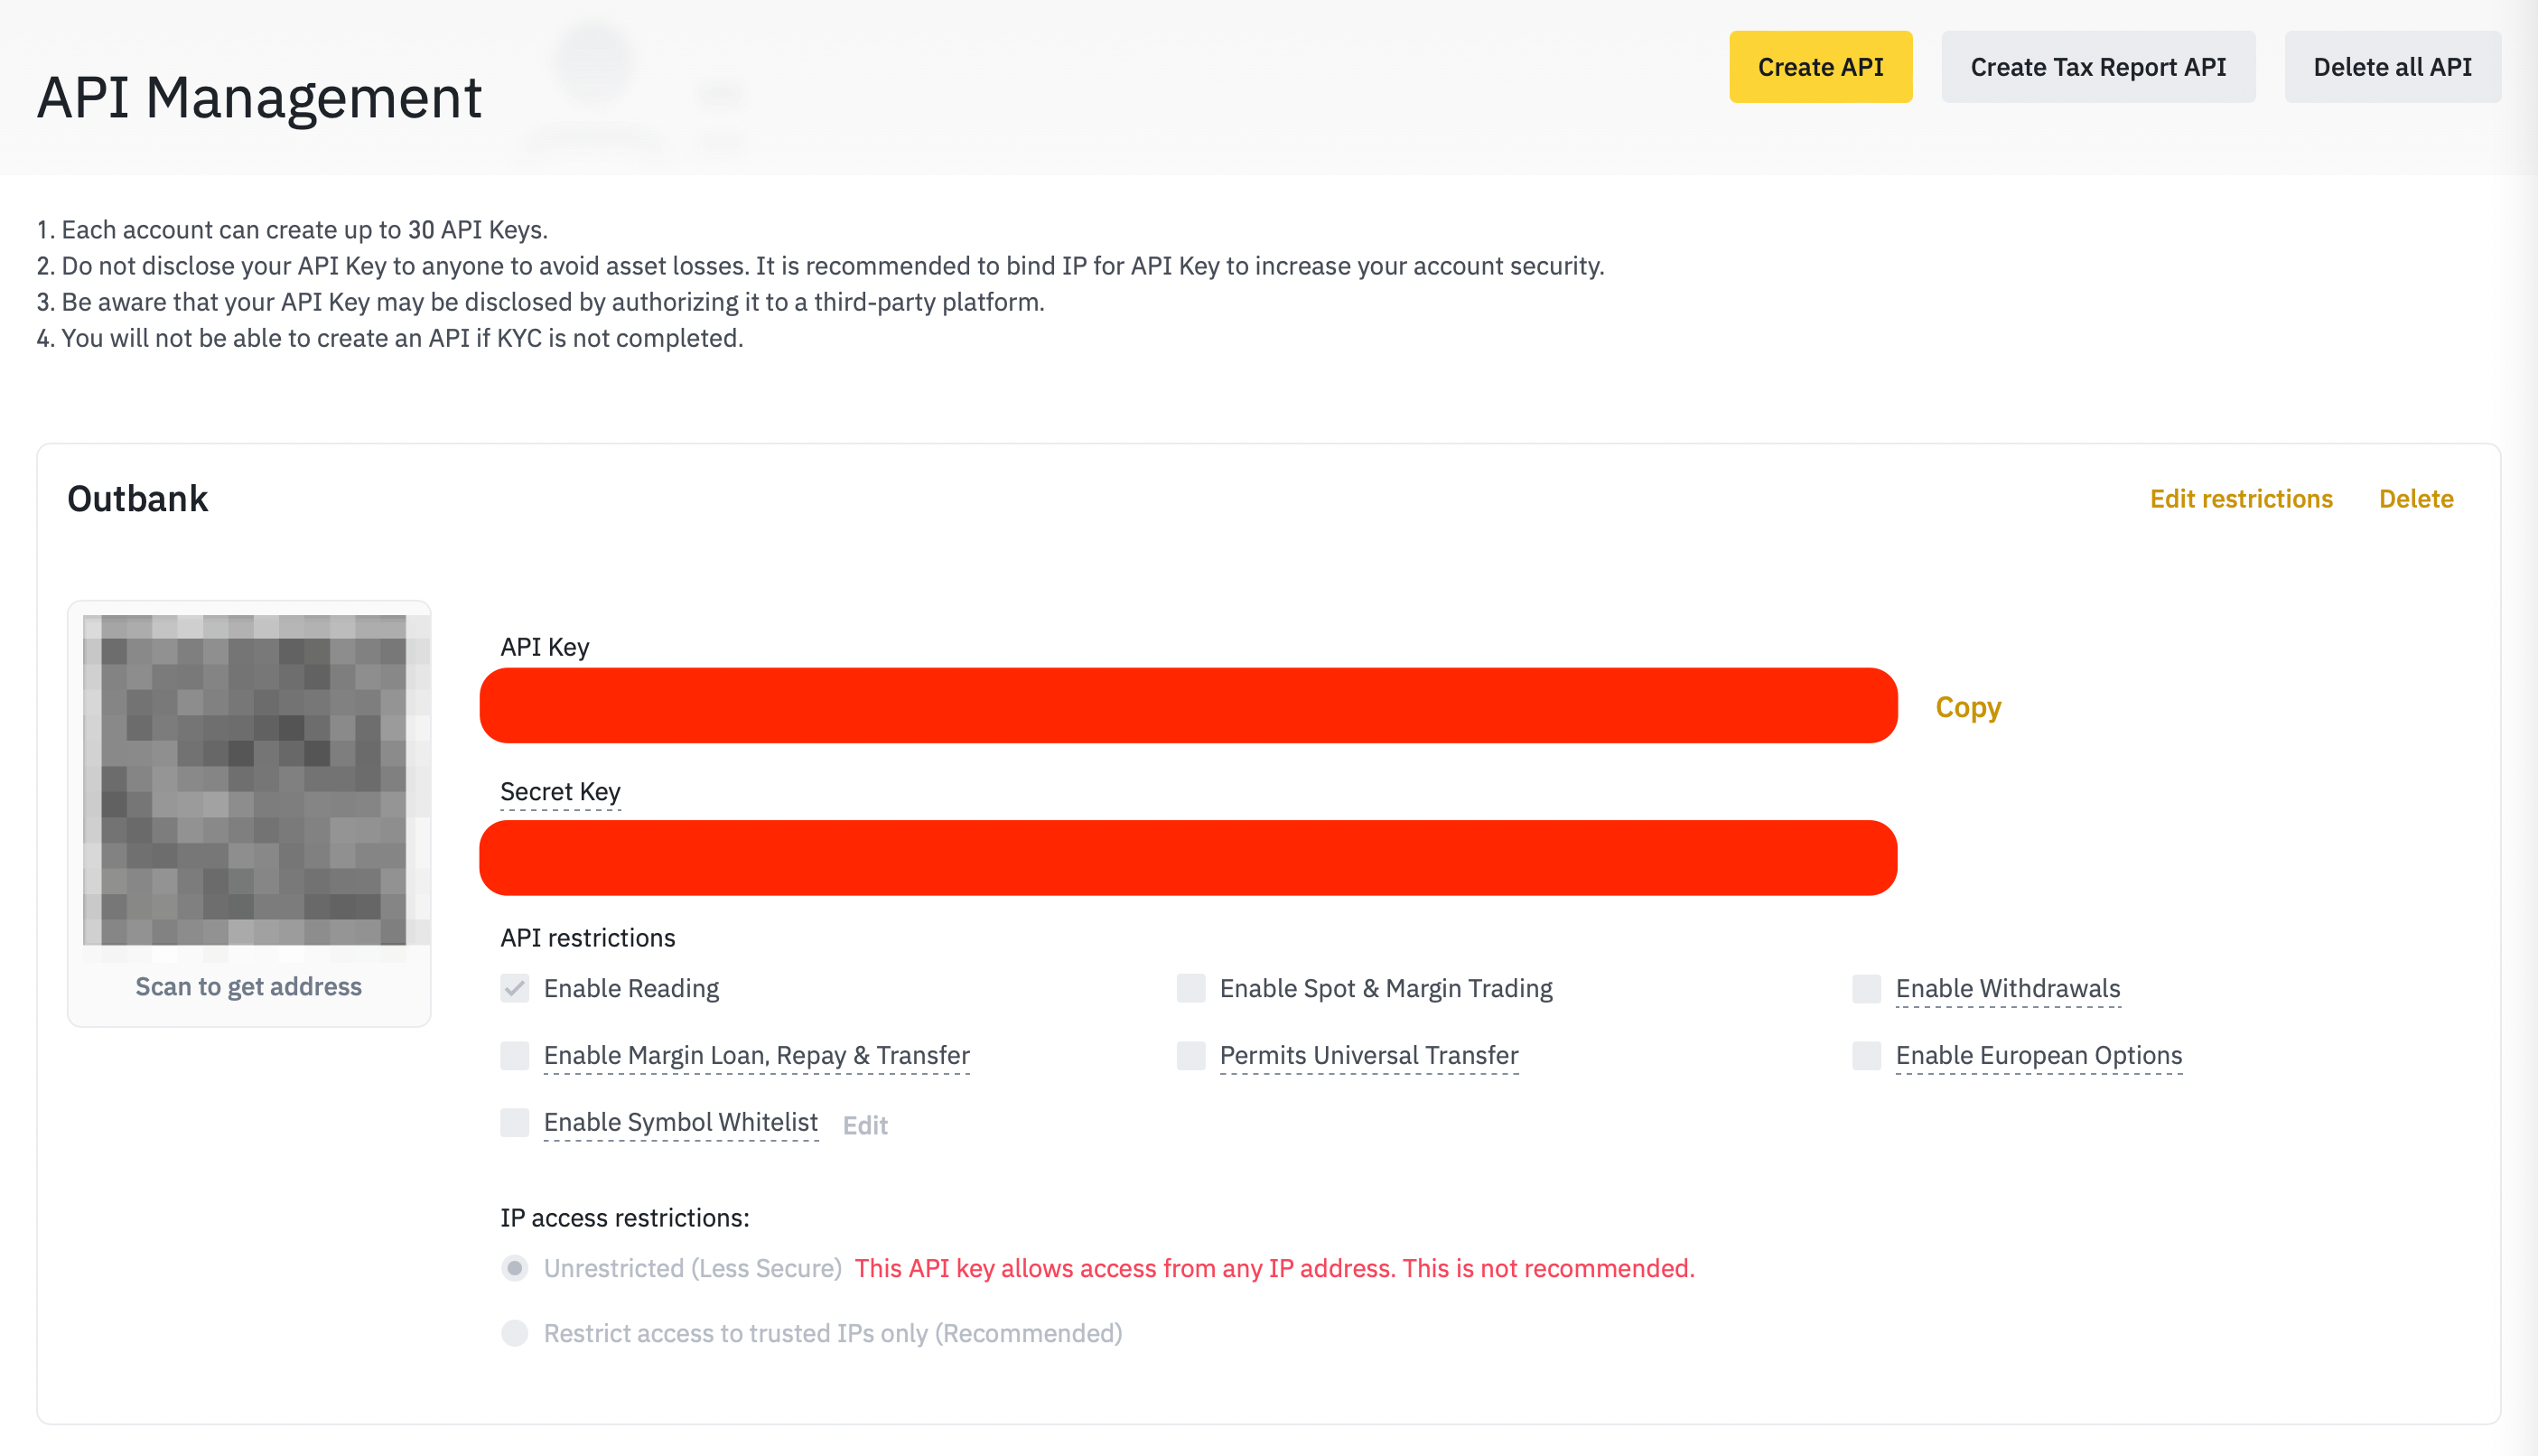Click note about 30 API Keys
The image size is (2538, 1456).
292,229
